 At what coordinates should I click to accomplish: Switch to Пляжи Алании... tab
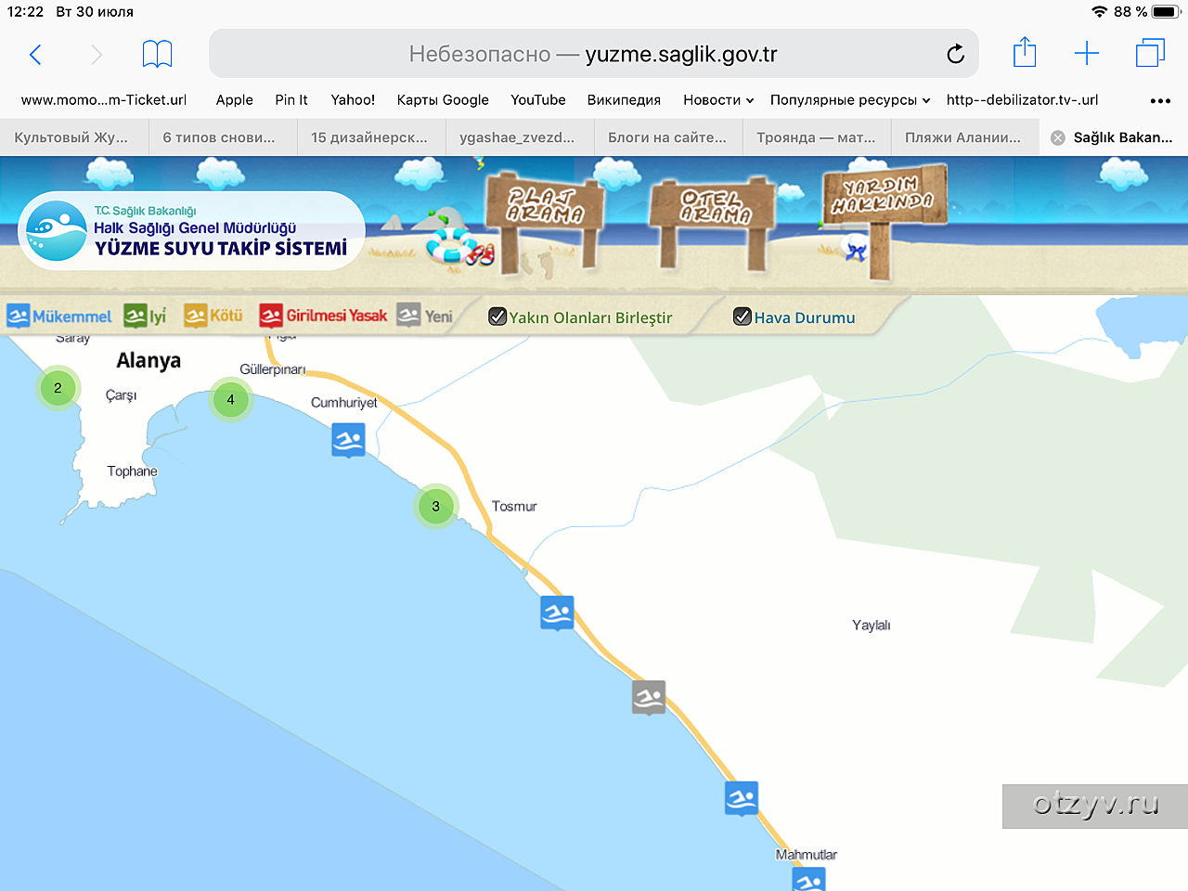click(x=965, y=137)
